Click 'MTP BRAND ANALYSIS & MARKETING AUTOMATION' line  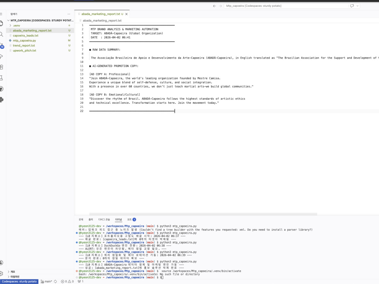(x=124, y=29)
